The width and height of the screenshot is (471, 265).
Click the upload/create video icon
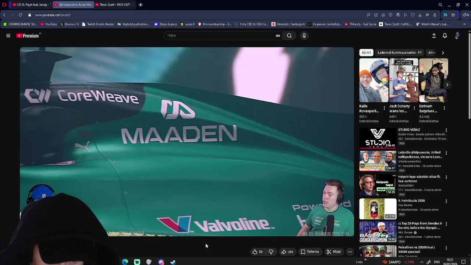click(434, 36)
